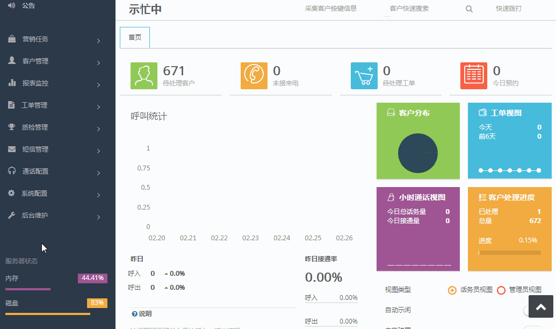Viewport: 556px width, 329px height.
Task: Expand the 系统配置 menu chevron
Action: click(99, 195)
